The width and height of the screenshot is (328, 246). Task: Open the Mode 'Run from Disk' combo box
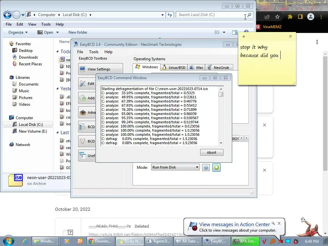pos(175,167)
